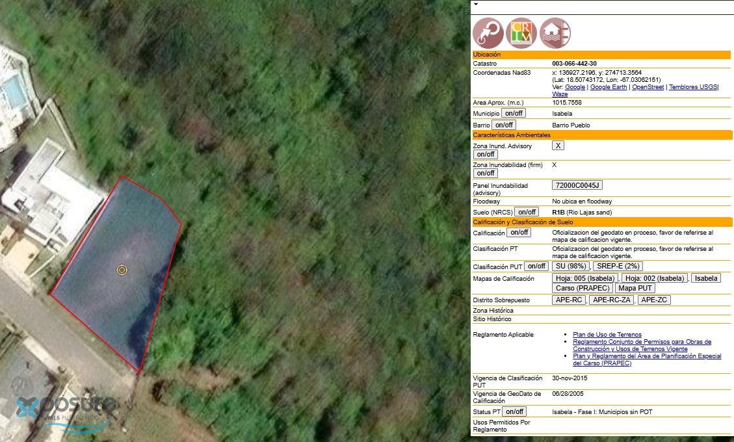Click the Mapa PUT button

636,288
